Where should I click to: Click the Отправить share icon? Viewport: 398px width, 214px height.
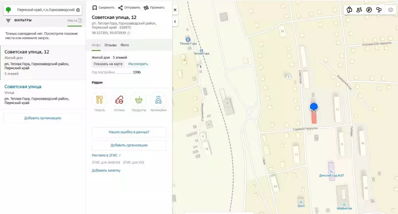[120, 7]
